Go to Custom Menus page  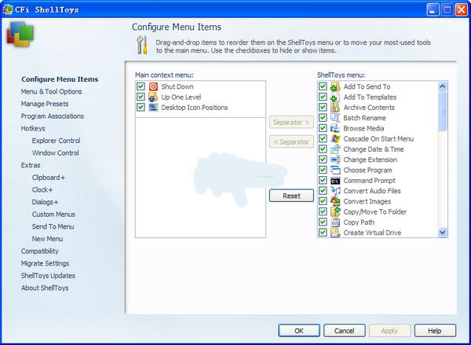(x=53, y=215)
